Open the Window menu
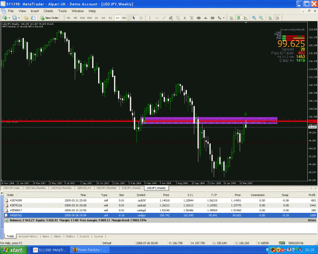Viewport: 318px width, 254px height. [77, 11]
